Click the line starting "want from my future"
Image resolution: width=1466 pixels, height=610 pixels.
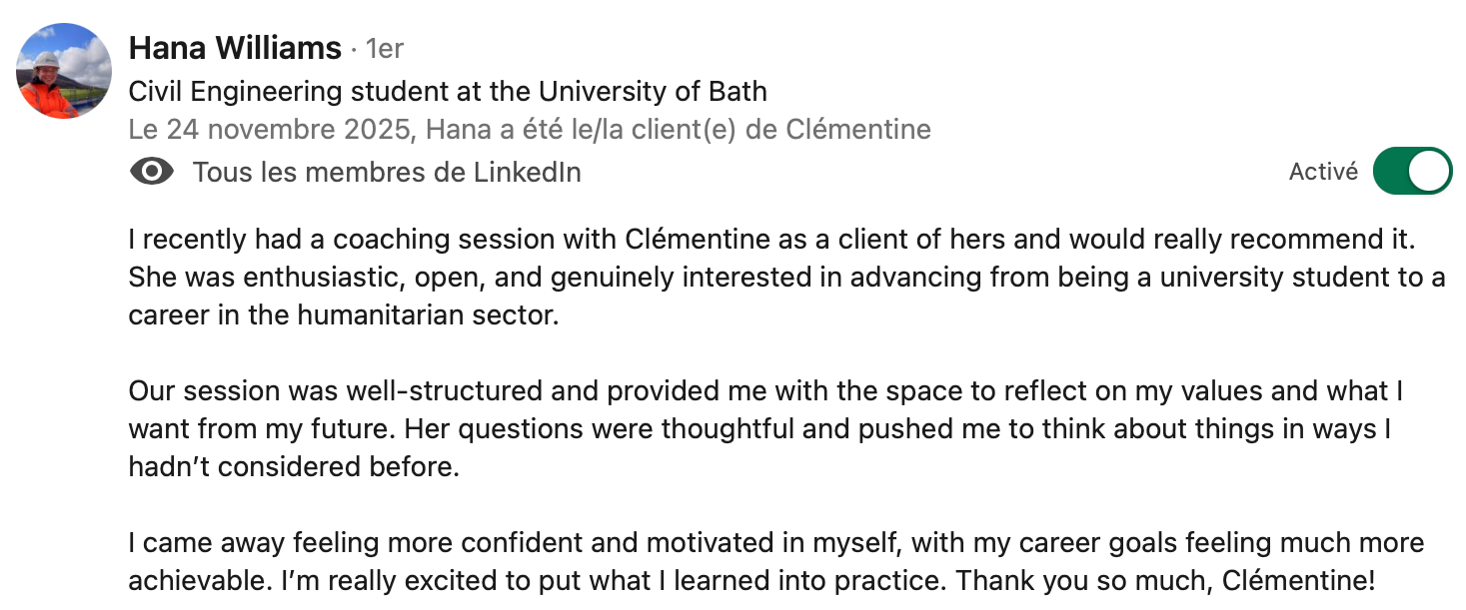pyautogui.click(x=759, y=429)
